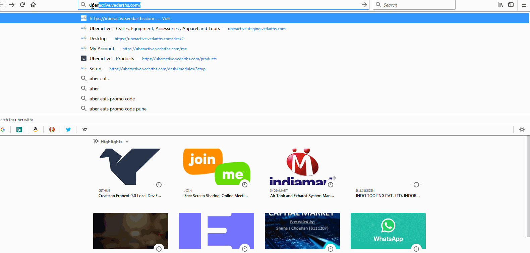Search with the Bing engine icon

tap(19, 130)
